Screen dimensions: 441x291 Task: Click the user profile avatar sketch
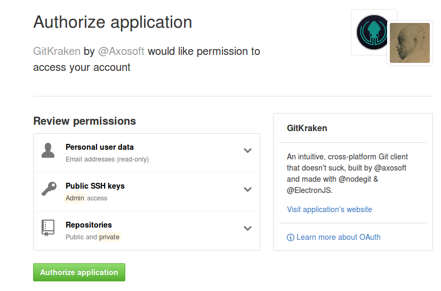(410, 43)
